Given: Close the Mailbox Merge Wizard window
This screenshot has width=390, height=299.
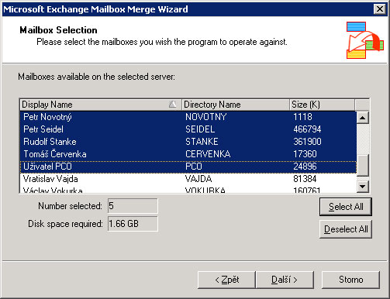Looking at the screenshot, I should (380, 9).
